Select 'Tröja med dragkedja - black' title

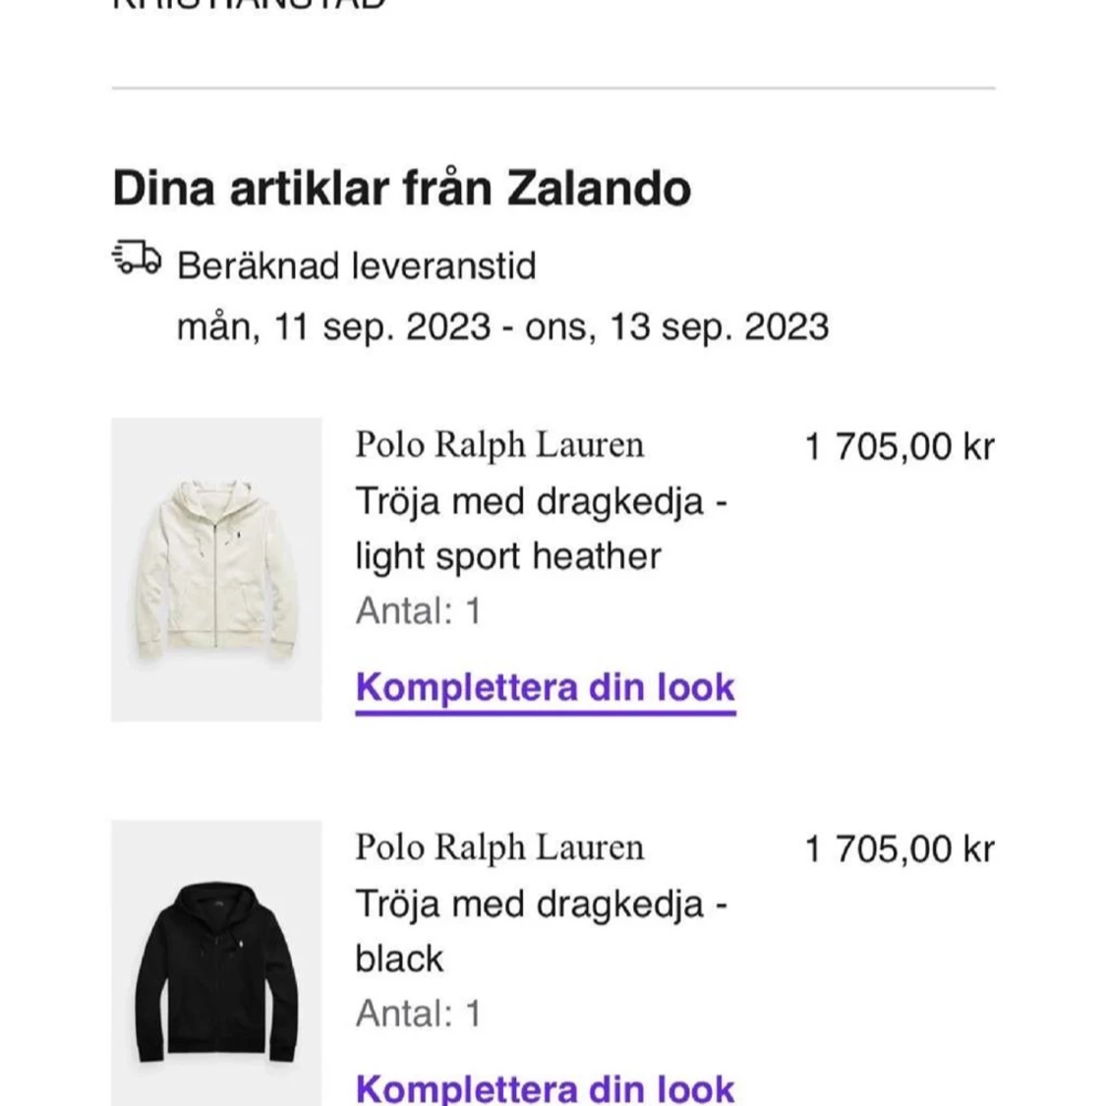[541, 931]
